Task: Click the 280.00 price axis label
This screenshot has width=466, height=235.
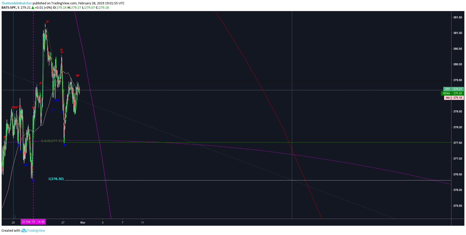Action: pos(458,64)
